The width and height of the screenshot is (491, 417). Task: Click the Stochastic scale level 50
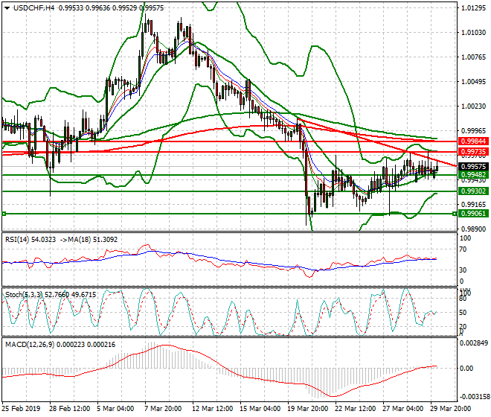click(463, 313)
